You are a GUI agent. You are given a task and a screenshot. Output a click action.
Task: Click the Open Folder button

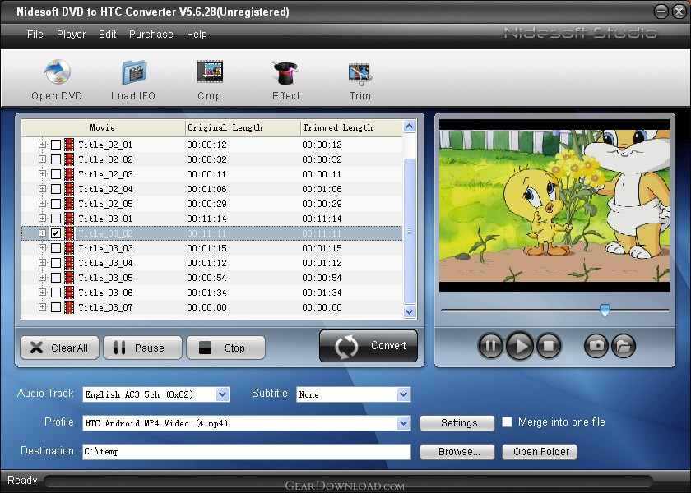coord(540,452)
